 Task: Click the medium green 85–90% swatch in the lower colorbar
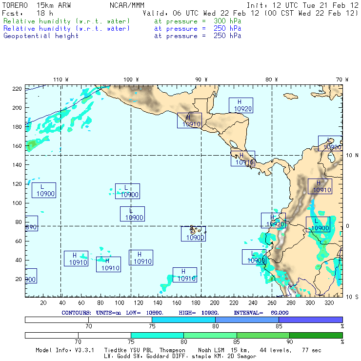[x=263, y=335]
